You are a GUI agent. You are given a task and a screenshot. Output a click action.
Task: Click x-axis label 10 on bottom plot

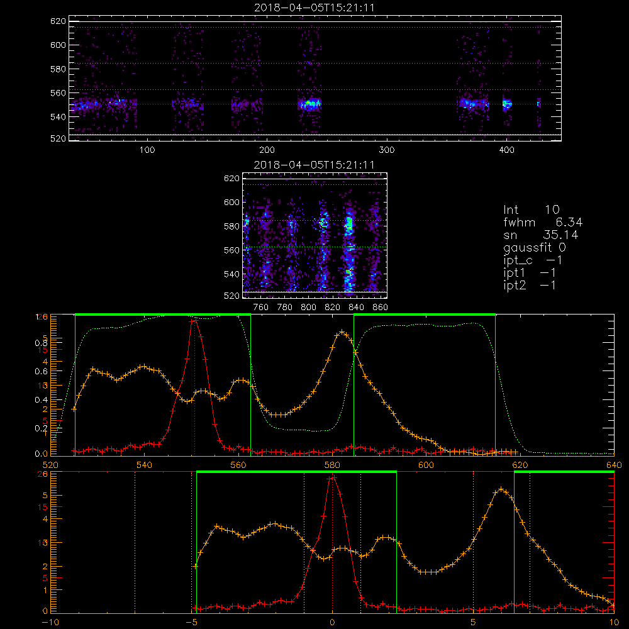point(614,622)
